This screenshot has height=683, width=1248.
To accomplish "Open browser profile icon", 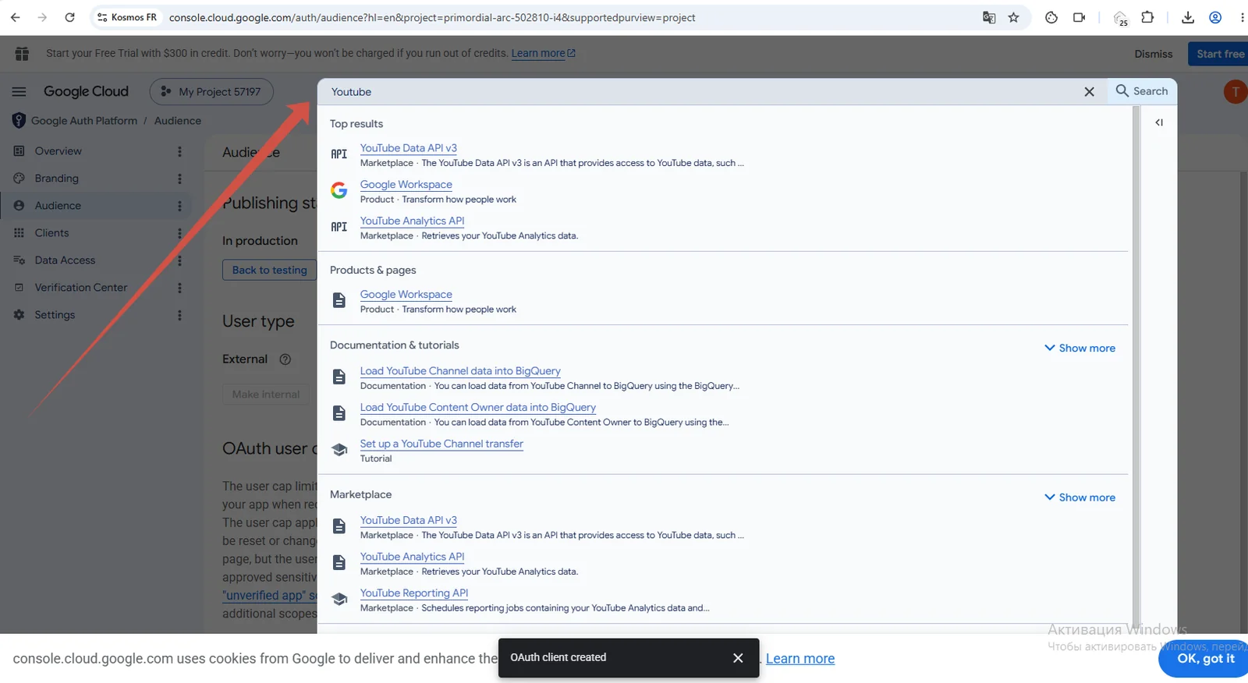I will (x=1215, y=17).
